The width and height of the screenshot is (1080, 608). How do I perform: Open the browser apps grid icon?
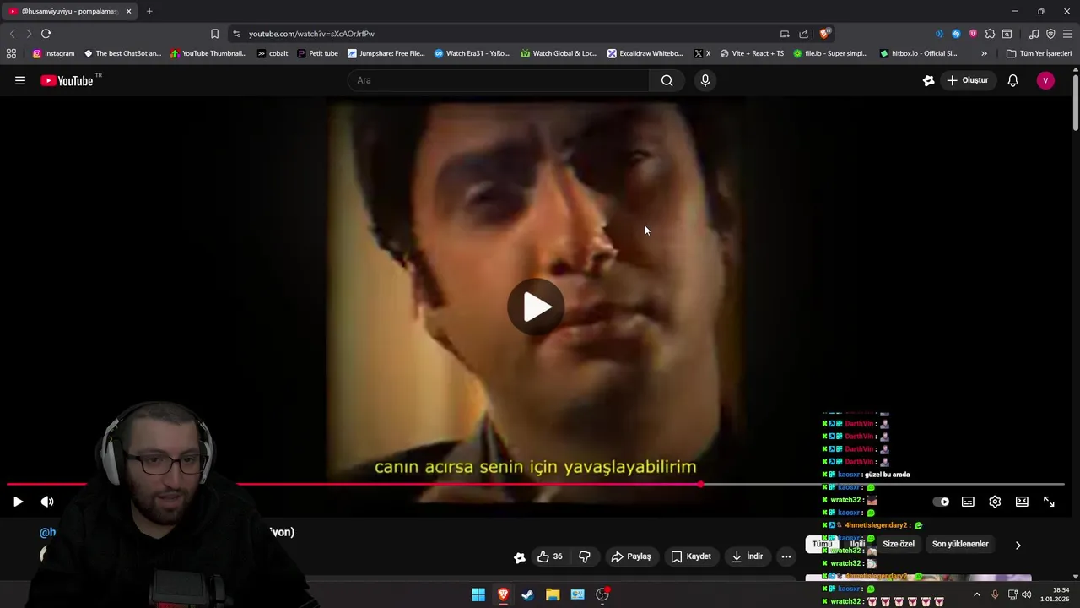(x=11, y=53)
